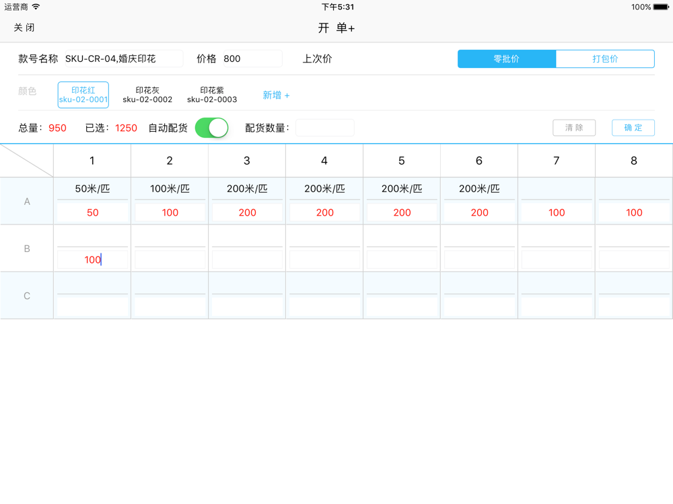Image resolution: width=673 pixels, height=504 pixels.
Task: Click row A column 7 quantity 100
Action: click(557, 212)
